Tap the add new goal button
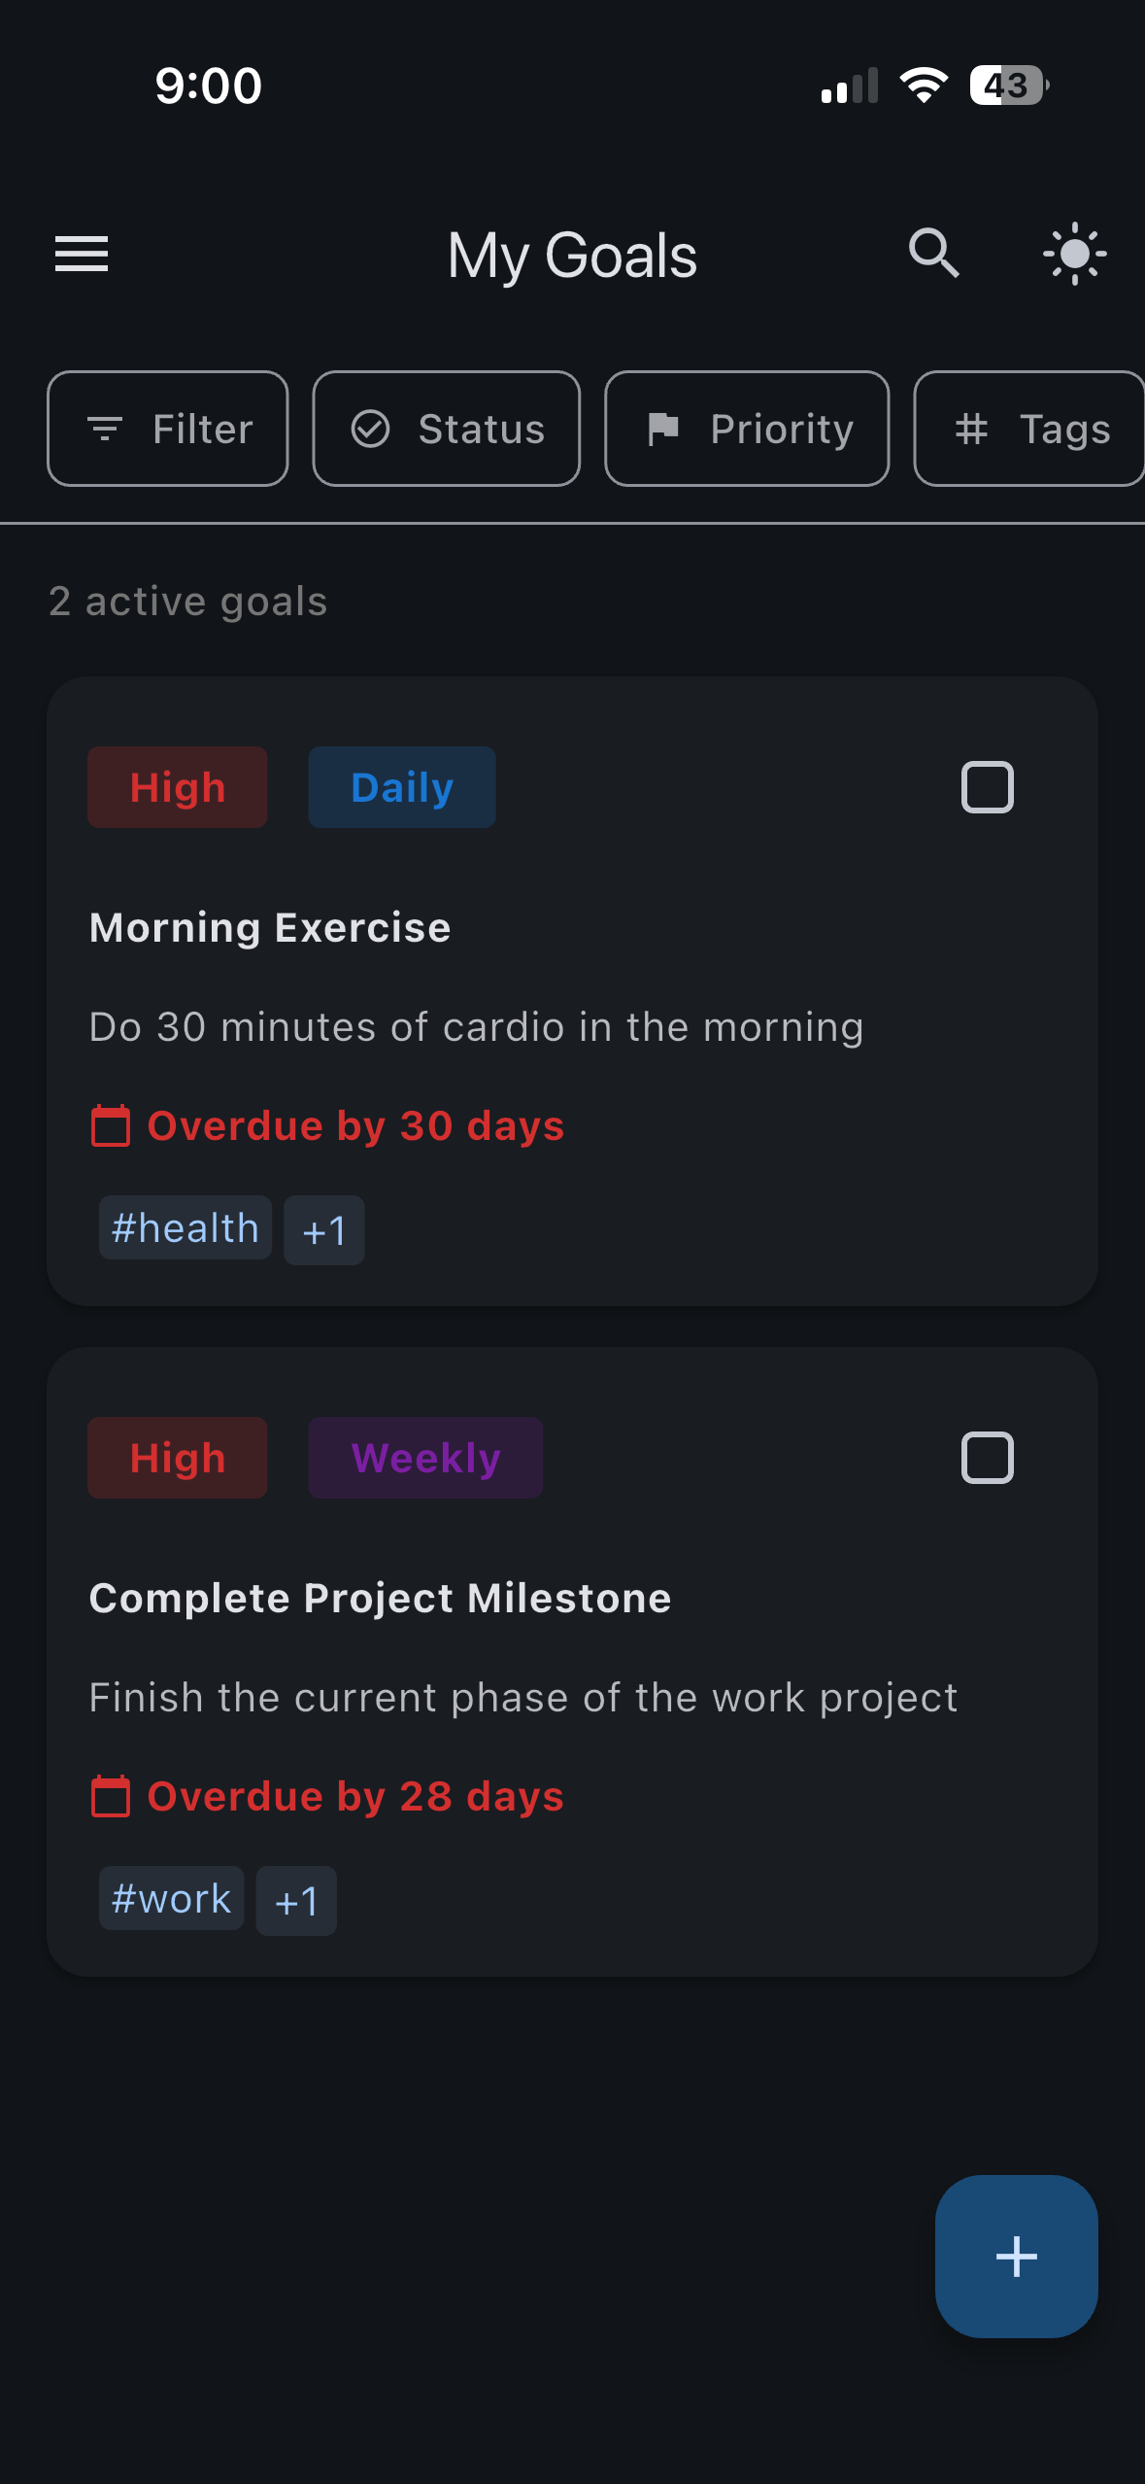Image resolution: width=1145 pixels, height=2484 pixels. (x=1016, y=2257)
